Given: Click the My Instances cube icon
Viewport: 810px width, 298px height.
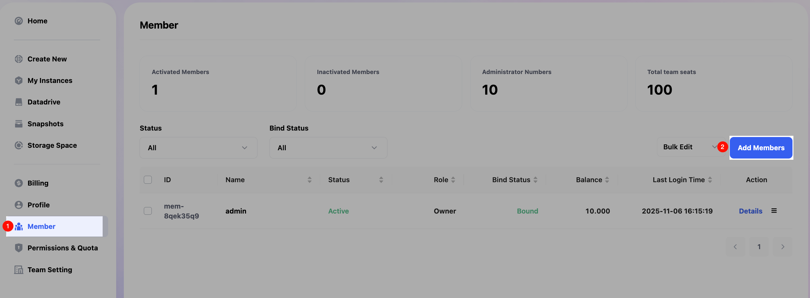Looking at the screenshot, I should (x=18, y=80).
